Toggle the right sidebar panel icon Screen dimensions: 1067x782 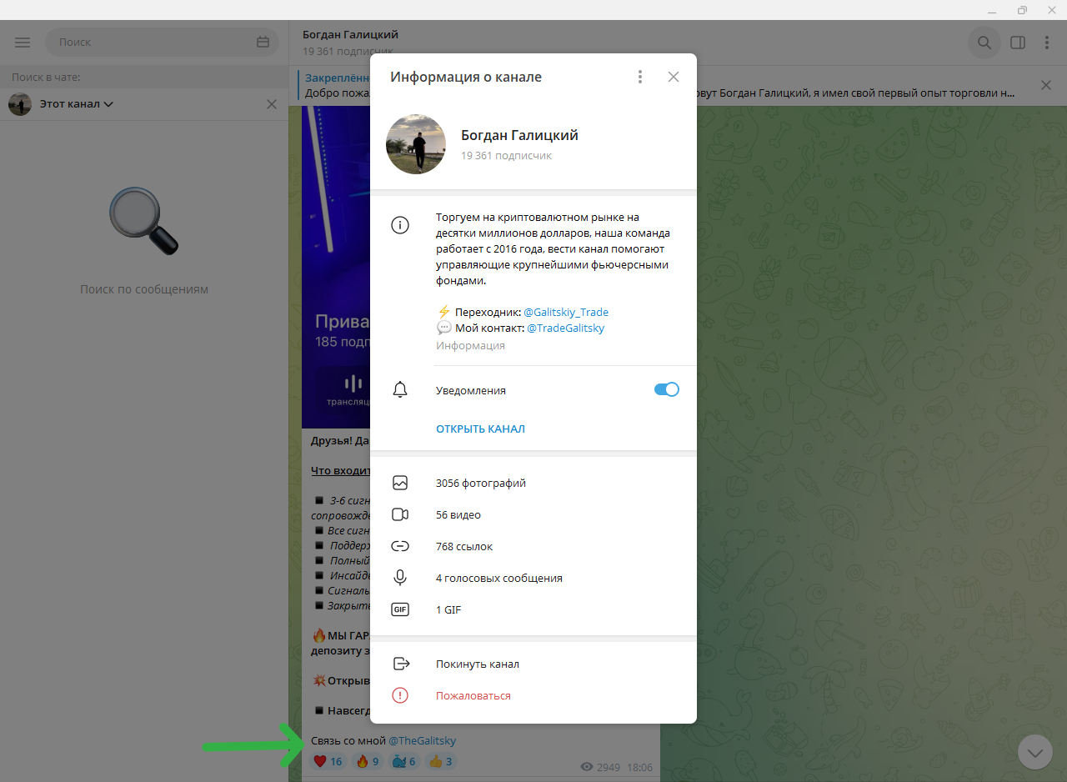[x=1018, y=43]
